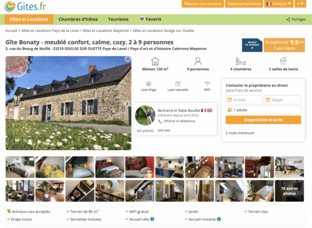The height and width of the screenshot is (228, 312).
Task: Open the Favoris heart tab
Action: point(150,19)
